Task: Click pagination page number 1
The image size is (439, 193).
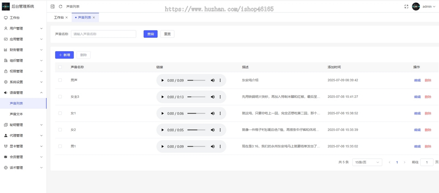Action: point(397,162)
